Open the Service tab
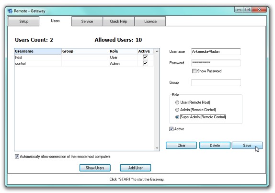 (87, 22)
